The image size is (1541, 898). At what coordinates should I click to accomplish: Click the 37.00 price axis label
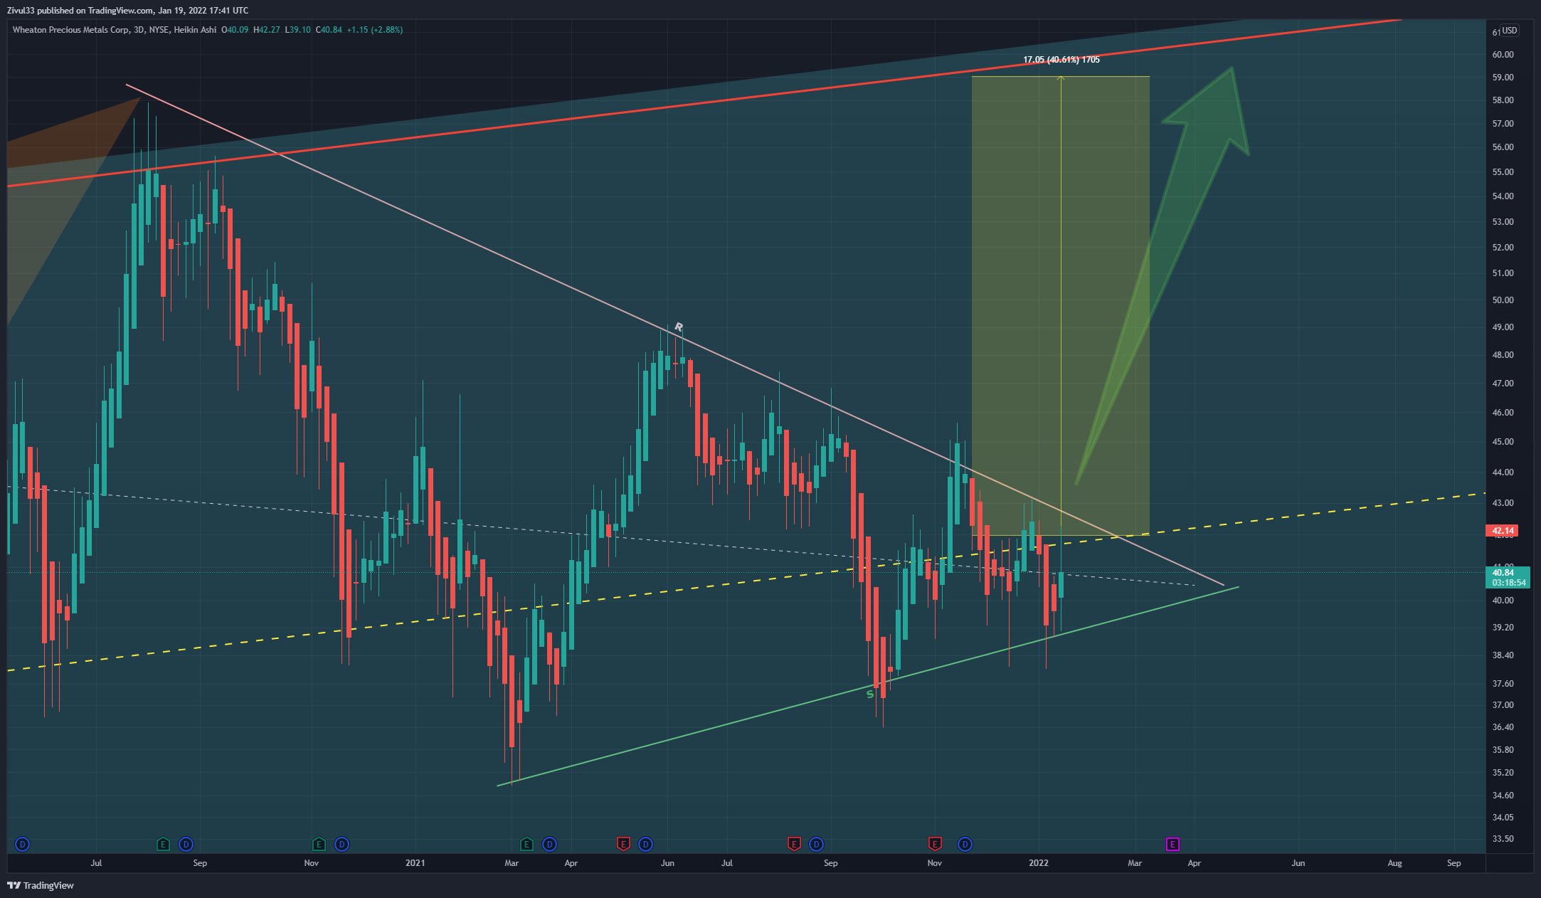click(1503, 705)
